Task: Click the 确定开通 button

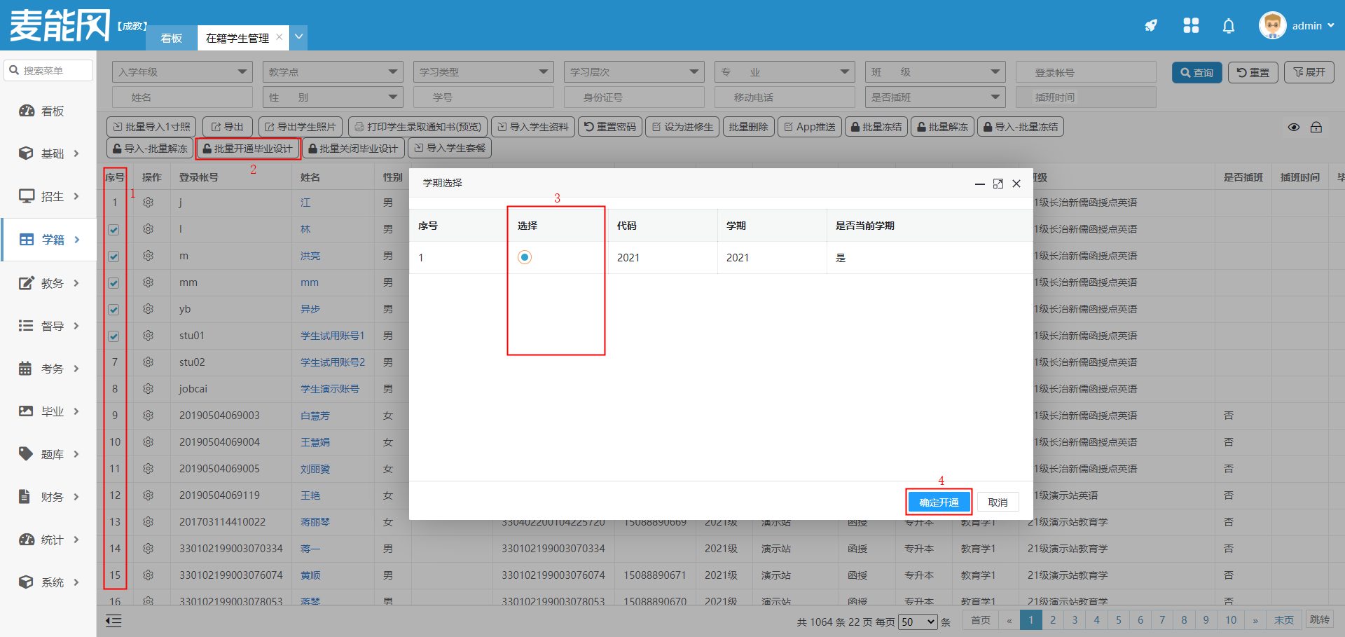Action: (x=939, y=502)
